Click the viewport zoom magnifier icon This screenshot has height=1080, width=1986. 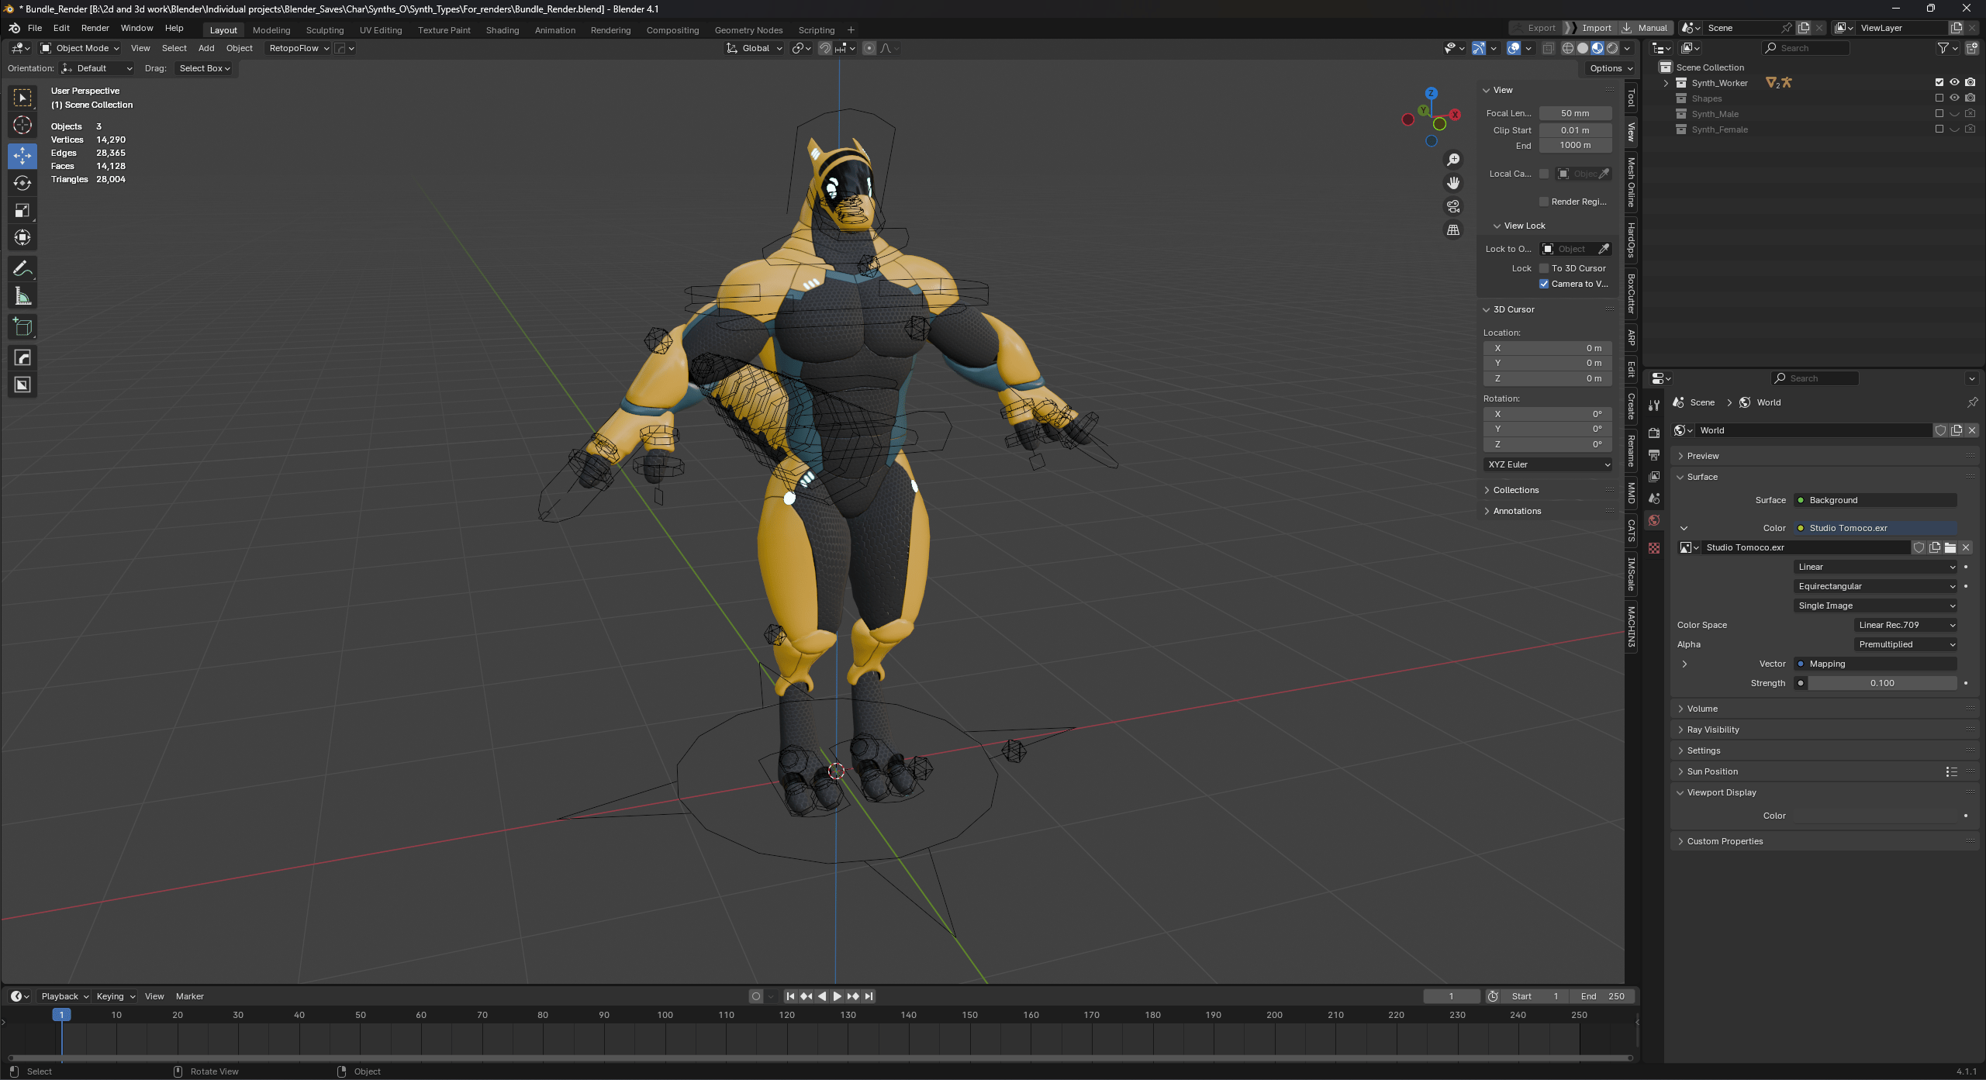[x=1453, y=159]
